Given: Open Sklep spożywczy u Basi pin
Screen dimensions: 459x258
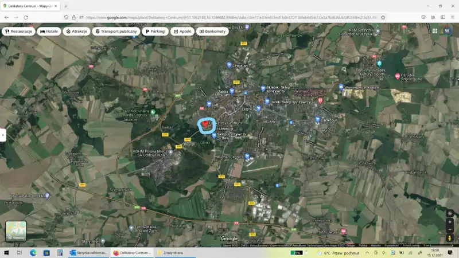Looking at the screenshot, I should click(x=214, y=135).
